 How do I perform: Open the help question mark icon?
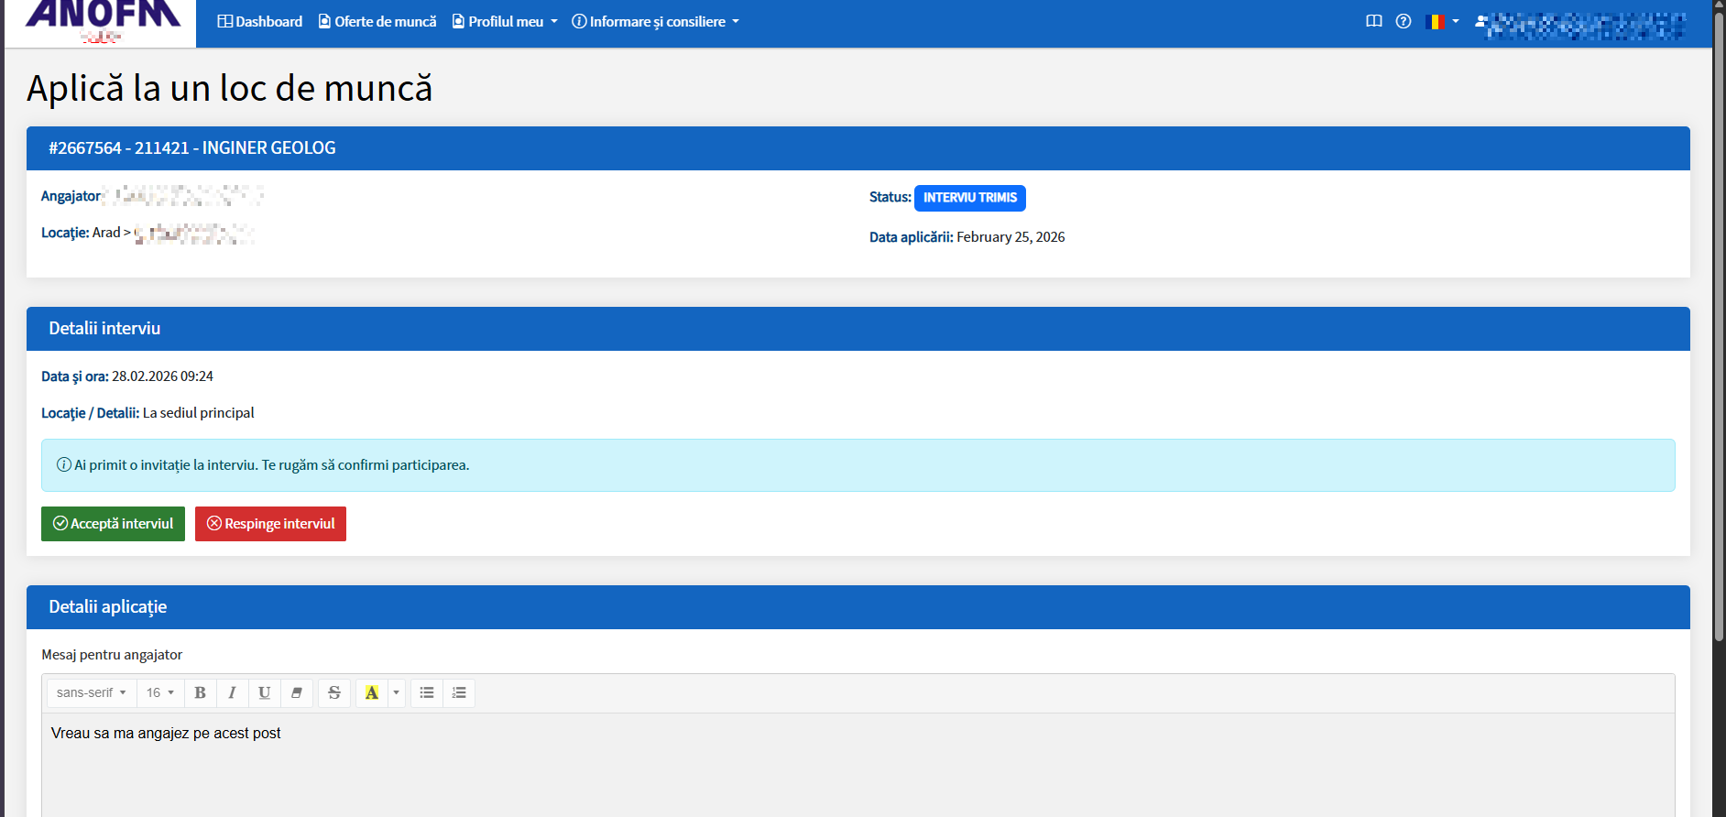pyautogui.click(x=1403, y=21)
